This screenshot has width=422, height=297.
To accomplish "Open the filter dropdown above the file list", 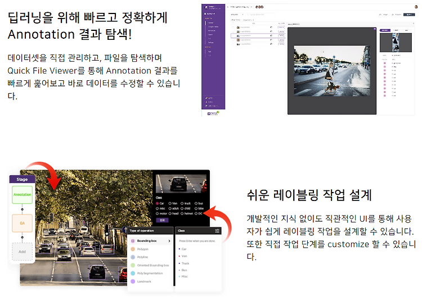I will tap(237, 15).
